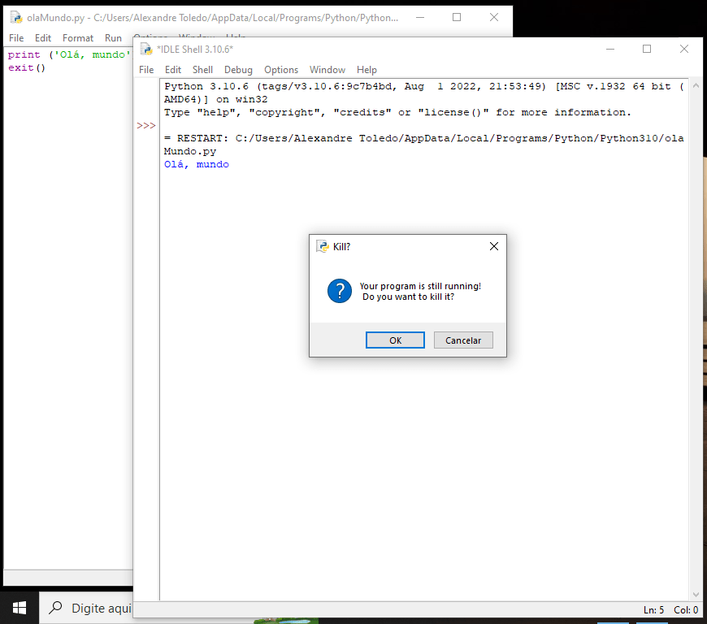This screenshot has height=624, width=707.
Task: Click OK to kill the running program
Action: tap(395, 340)
